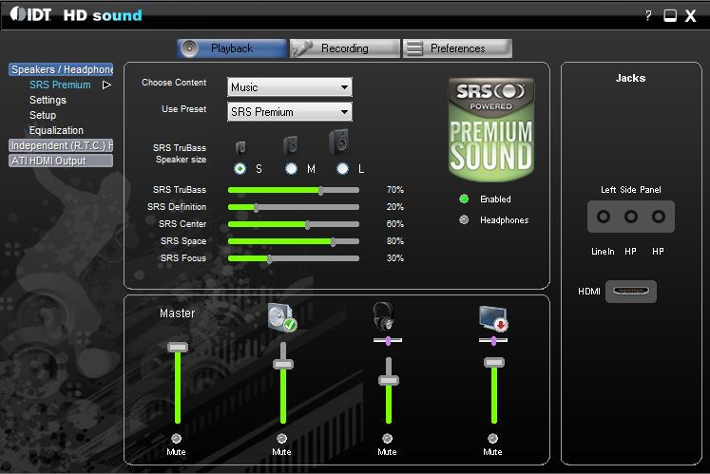Click the SRS Premium Sound logo

coord(490,129)
